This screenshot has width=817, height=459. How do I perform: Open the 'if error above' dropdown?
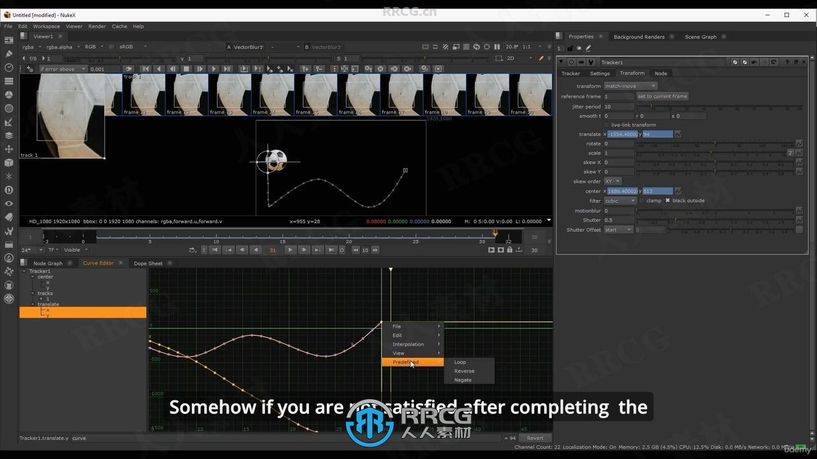tap(63, 69)
